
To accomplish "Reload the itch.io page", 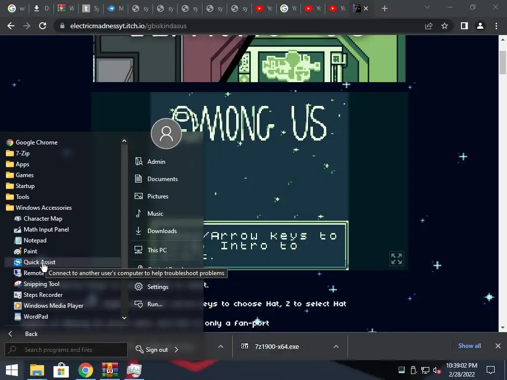I will coord(43,26).
